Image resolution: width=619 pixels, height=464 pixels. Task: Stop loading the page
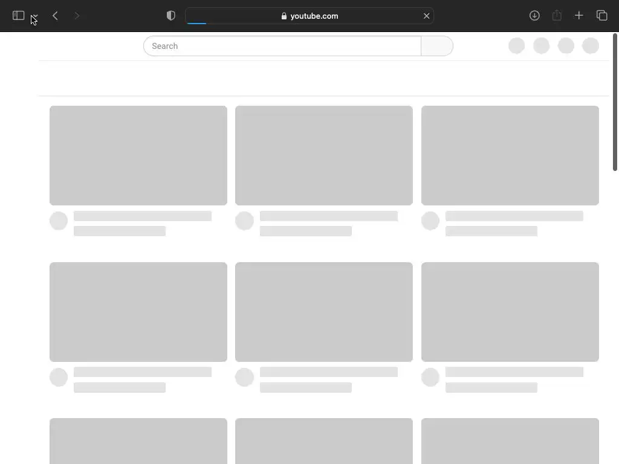tap(426, 16)
